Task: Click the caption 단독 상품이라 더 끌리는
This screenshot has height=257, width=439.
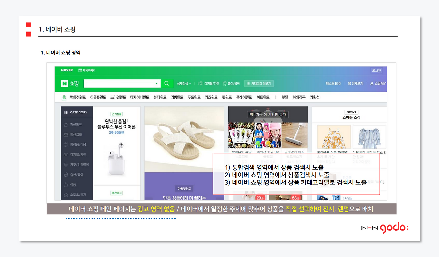Action: pyautogui.click(x=184, y=197)
